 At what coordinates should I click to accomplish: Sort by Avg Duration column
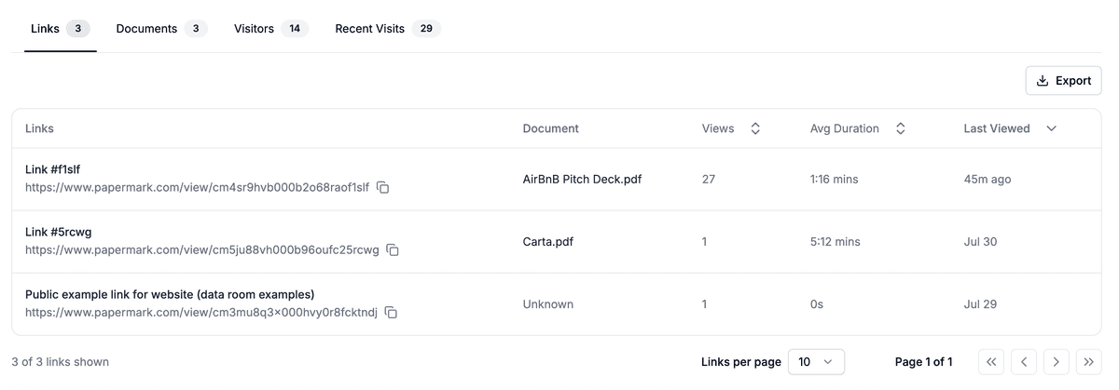coord(900,129)
